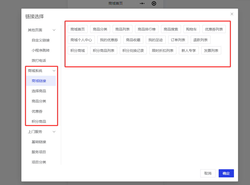Viewport: 250px width, 185px height.
Task: Select the 优惠券列表 link tag
Action: pos(214,29)
